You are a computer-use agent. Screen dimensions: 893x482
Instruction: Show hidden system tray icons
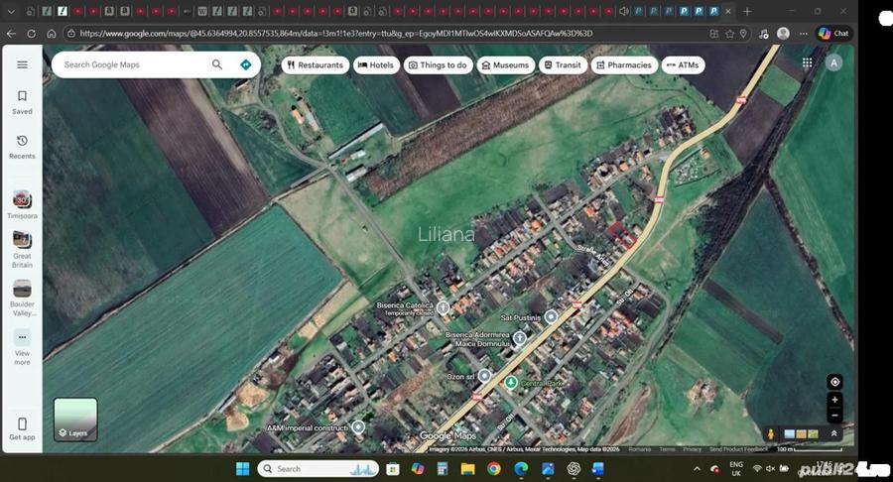point(697,468)
